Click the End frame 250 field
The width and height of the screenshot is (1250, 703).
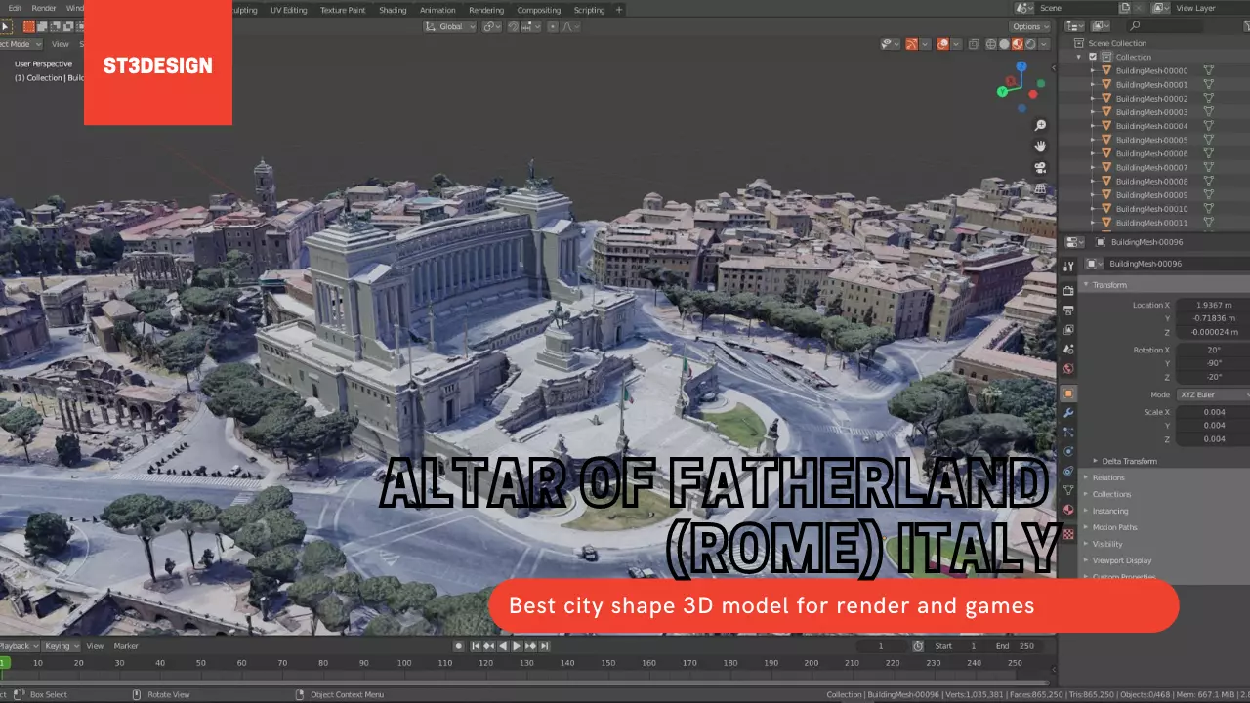pyautogui.click(x=1016, y=646)
